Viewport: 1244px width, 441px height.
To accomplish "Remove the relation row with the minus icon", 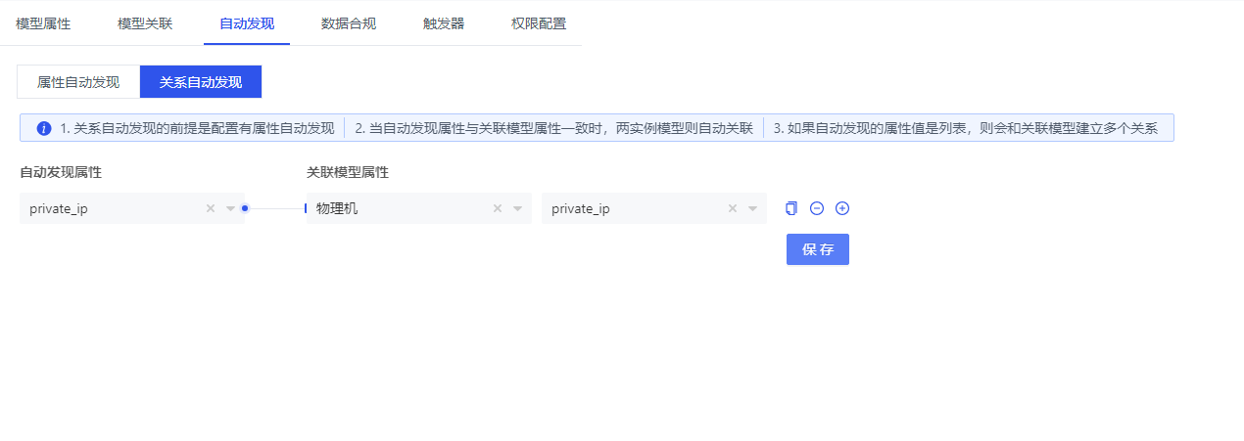I will tap(817, 208).
